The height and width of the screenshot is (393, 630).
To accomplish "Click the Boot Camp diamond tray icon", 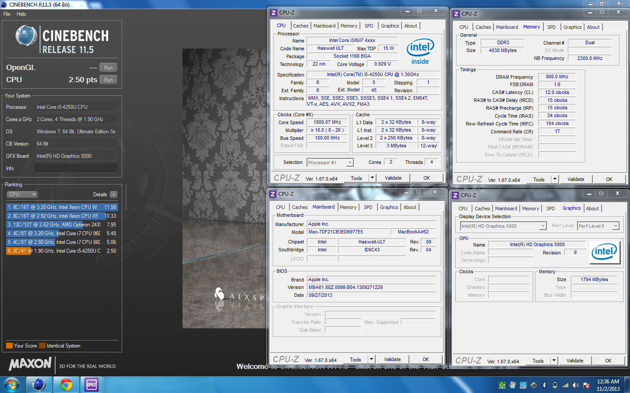I will tap(533, 385).
